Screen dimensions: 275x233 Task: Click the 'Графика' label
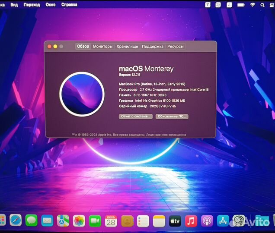[x=126, y=101]
